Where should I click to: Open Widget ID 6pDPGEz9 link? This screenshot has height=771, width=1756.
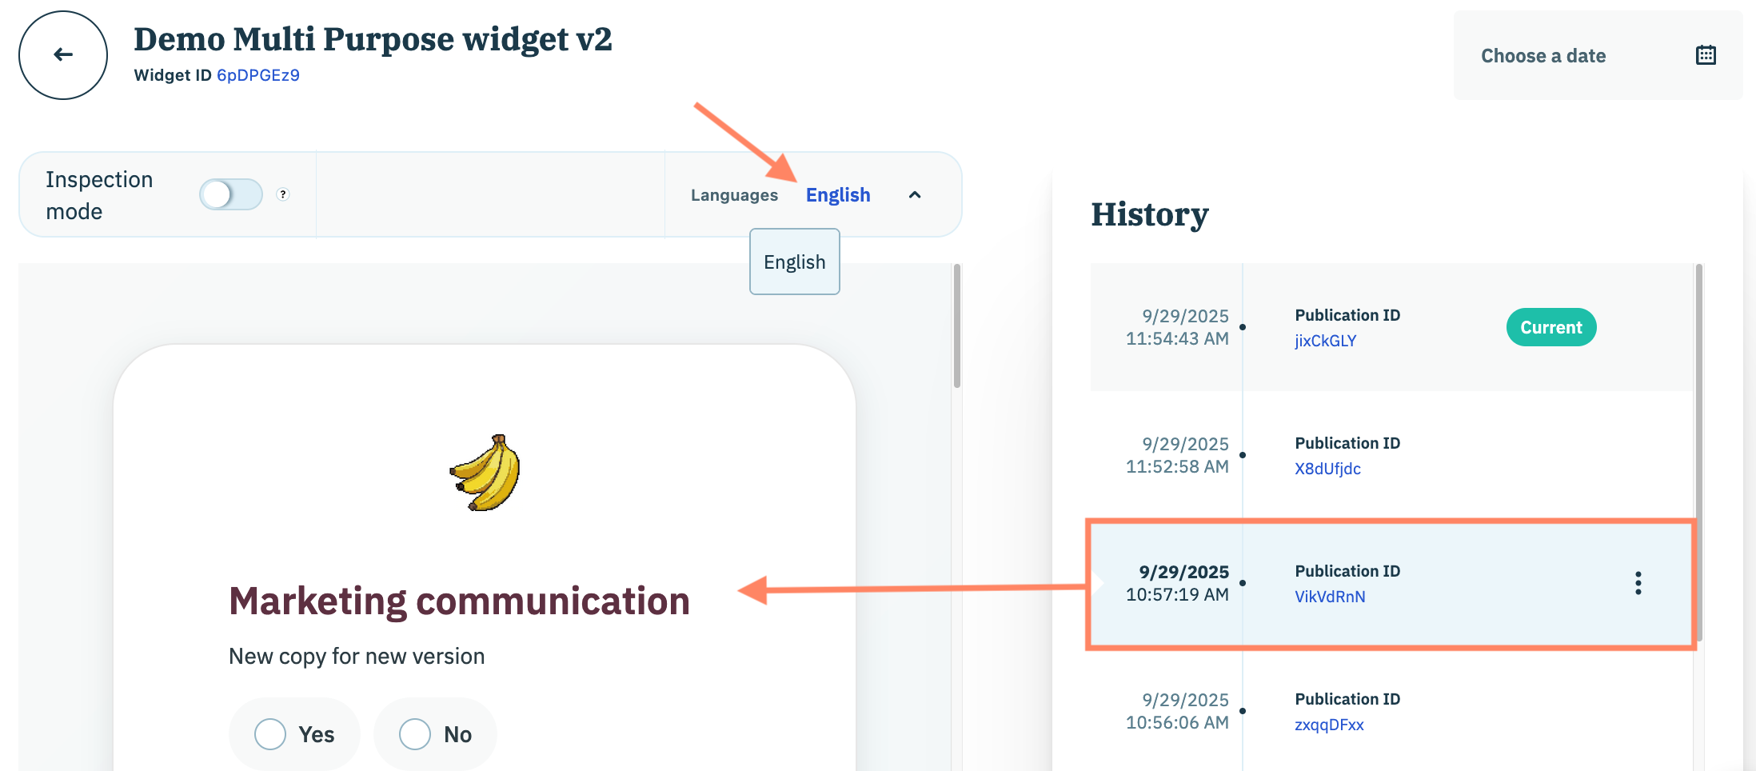pos(258,75)
